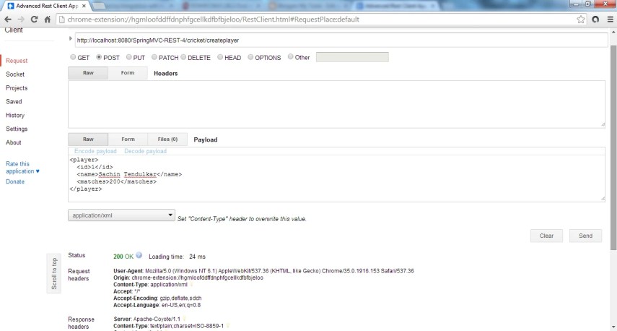The height and width of the screenshot is (331, 617).
Task: Click the User-Agent request header line
Action: (263, 271)
